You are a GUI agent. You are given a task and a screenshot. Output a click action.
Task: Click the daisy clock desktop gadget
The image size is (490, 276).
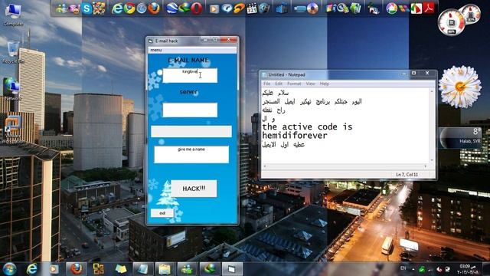click(x=459, y=87)
